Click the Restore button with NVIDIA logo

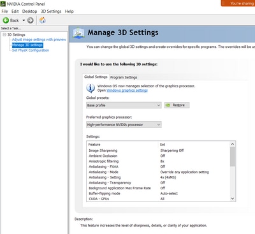click(177, 105)
